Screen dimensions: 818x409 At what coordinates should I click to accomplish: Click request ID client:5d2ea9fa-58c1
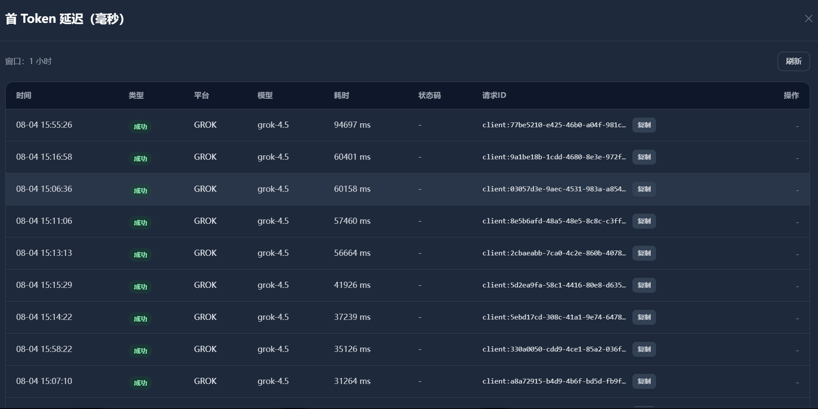click(554, 285)
